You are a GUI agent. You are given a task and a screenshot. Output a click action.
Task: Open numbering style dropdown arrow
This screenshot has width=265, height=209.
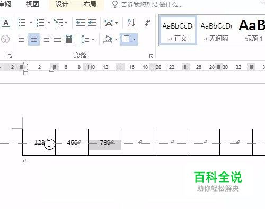tap(49, 23)
